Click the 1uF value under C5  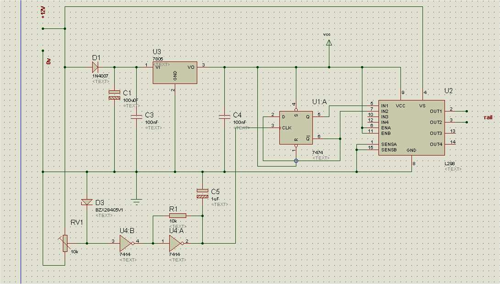215,199
